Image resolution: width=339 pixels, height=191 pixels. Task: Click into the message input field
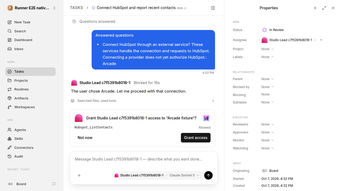144,159
